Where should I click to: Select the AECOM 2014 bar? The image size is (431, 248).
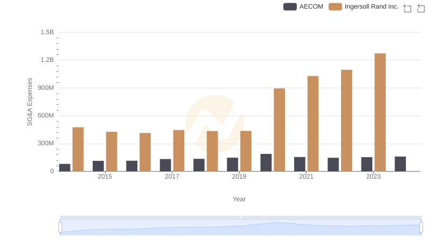click(65, 168)
